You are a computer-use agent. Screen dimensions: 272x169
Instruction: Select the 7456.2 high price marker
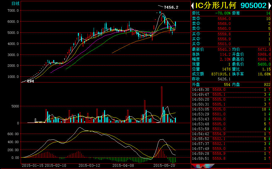(x=171, y=7)
